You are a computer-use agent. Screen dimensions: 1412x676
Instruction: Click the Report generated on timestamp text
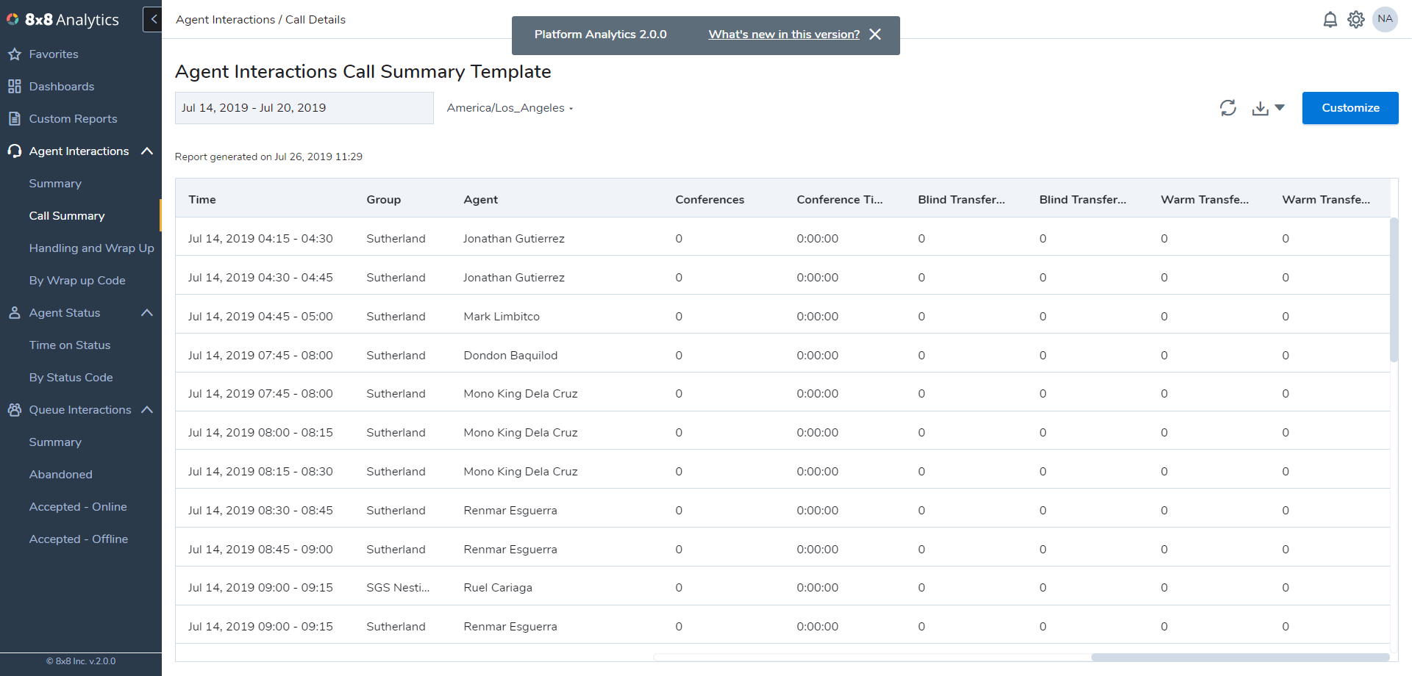click(x=268, y=157)
